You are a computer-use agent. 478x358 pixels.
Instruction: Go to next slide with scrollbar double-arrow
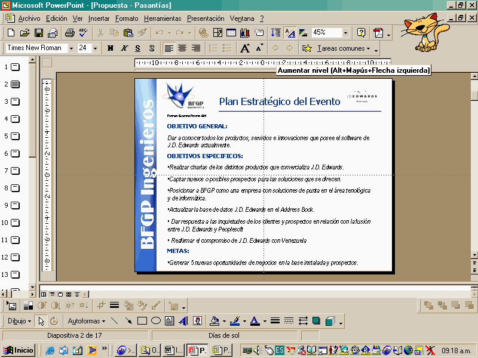474,270
